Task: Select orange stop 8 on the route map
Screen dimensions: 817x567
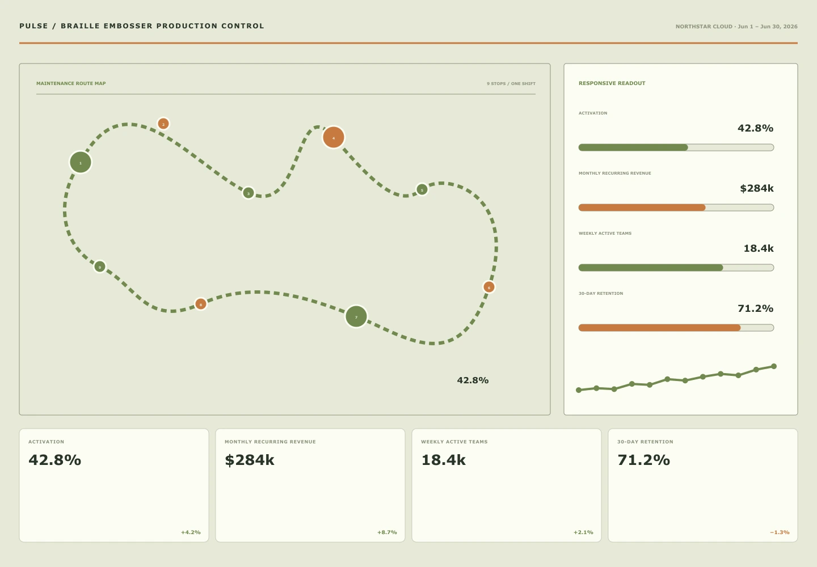Action: 201,304
